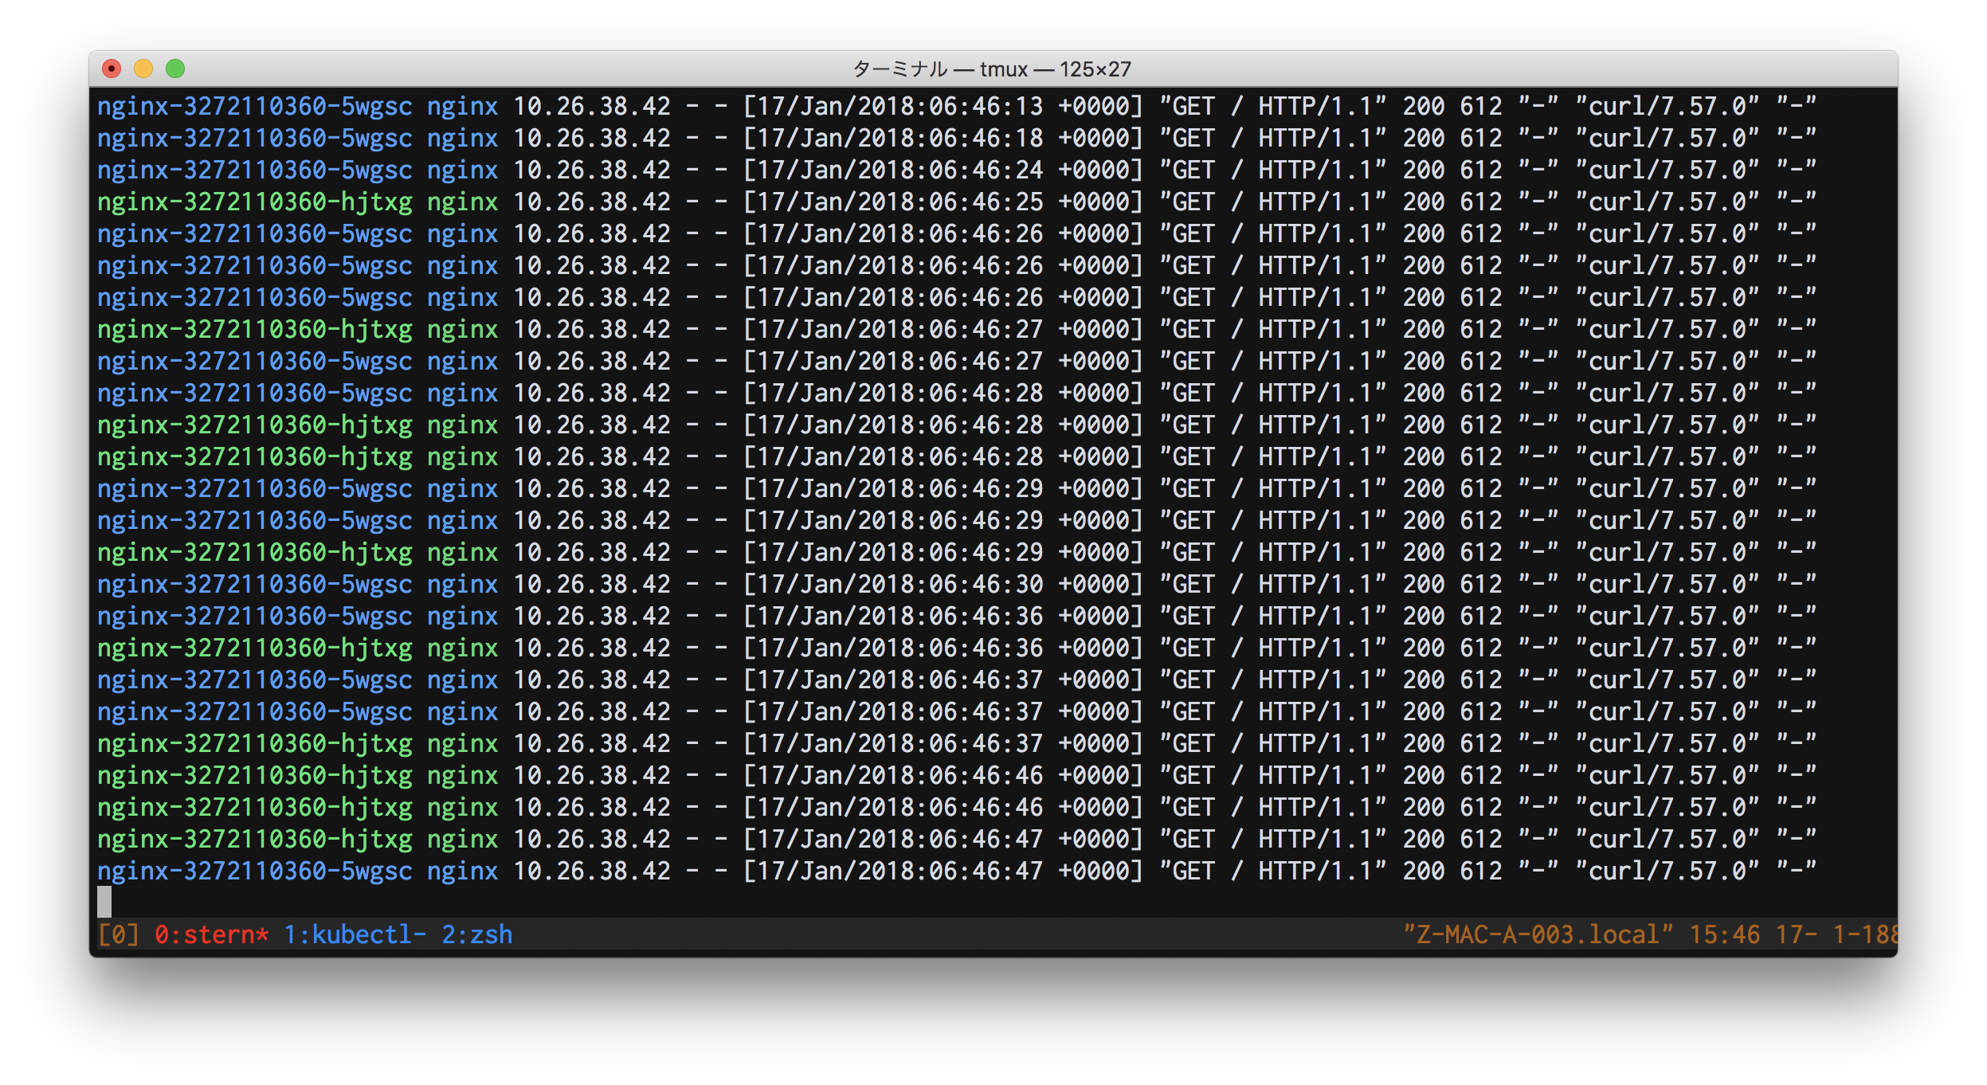Click the 06:46:13 log line's pod name
1987x1085 pixels.
click(x=255, y=106)
